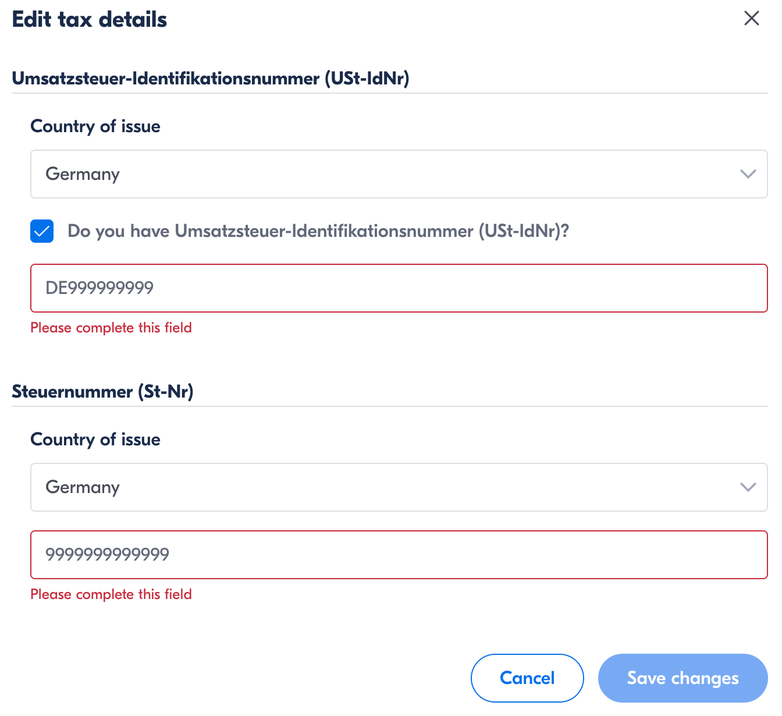
Task: Click the Save changes button
Action: [683, 678]
